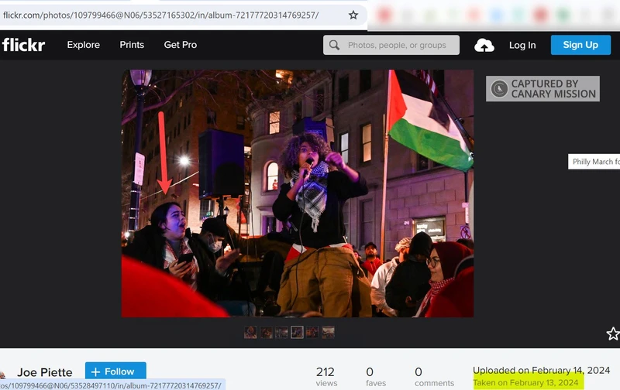The width and height of the screenshot is (620, 390).
Task: Focus the Photos, people, or groups search box
Action: [x=397, y=46]
